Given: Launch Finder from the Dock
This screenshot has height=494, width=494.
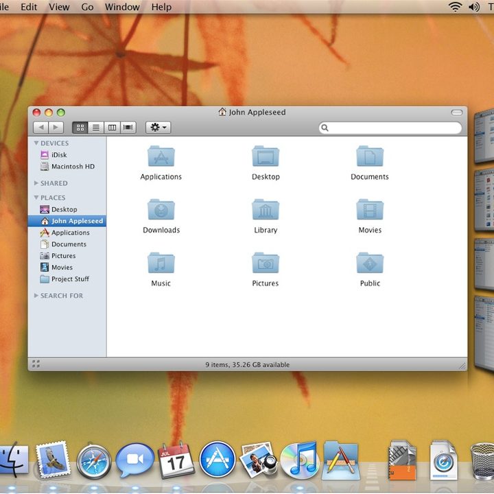Looking at the screenshot, I should point(12,458).
